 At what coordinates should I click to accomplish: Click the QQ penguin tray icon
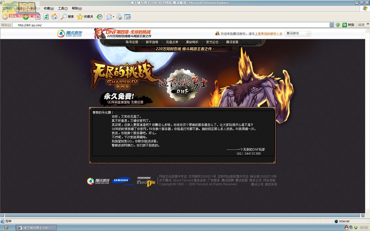[346, 227]
